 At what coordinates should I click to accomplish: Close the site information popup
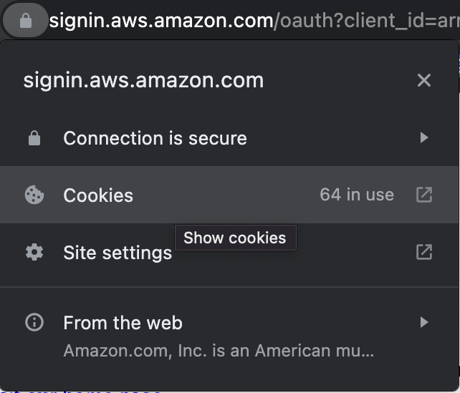coord(424,80)
